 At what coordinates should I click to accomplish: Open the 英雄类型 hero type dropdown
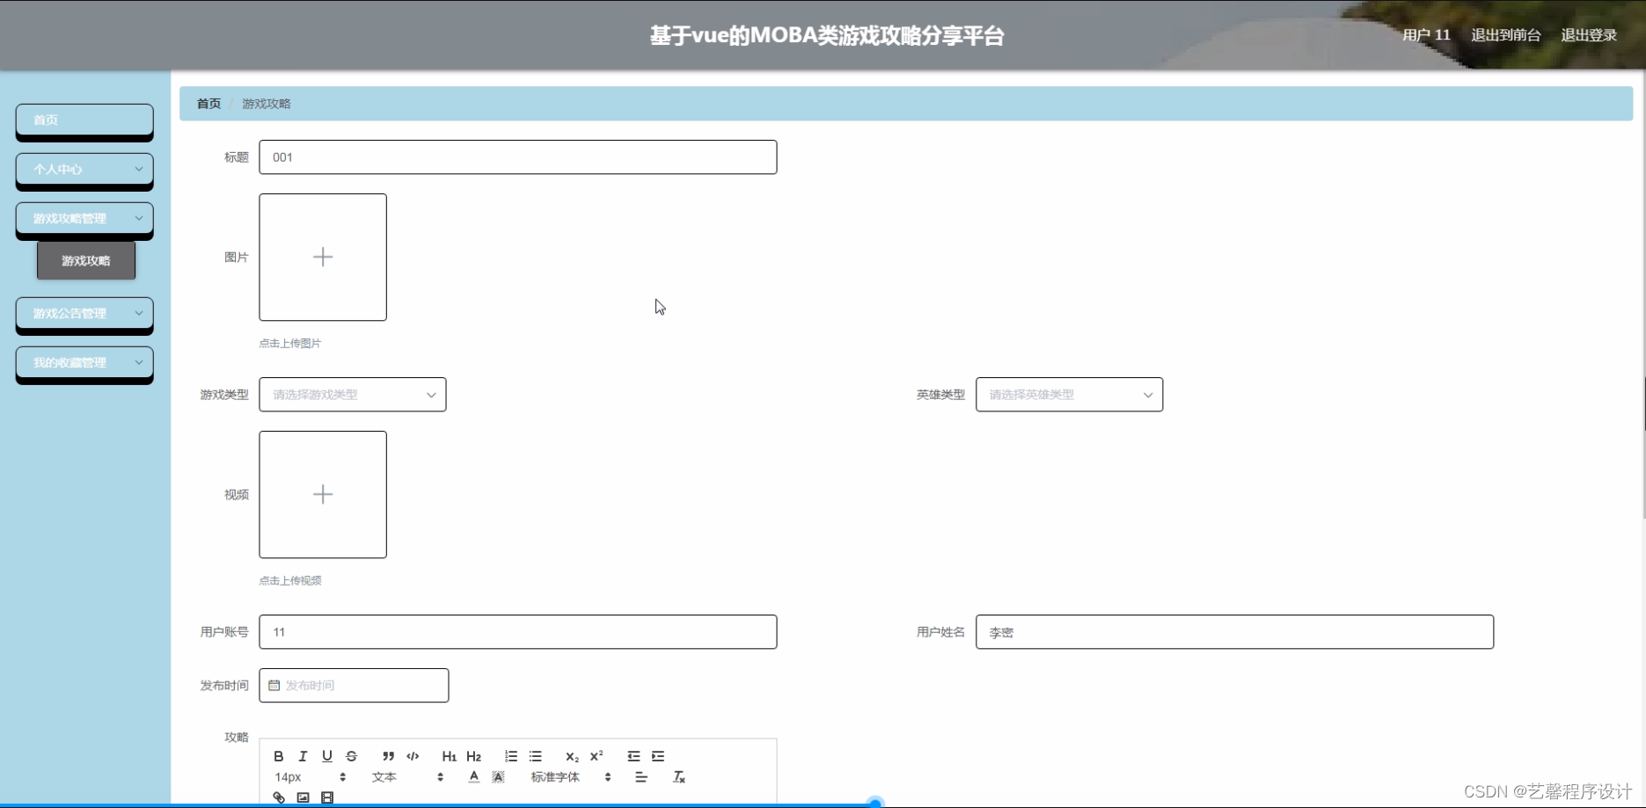click(x=1068, y=394)
